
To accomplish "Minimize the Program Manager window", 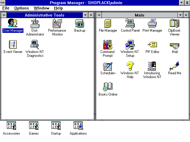I will pos(182,3).
